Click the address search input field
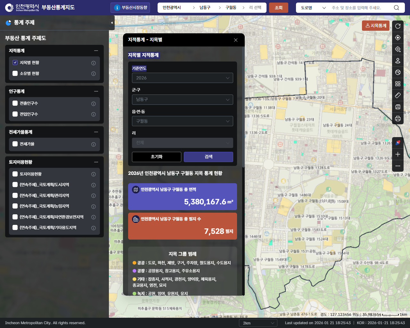Screen dimensions: 410x328 coord(360,8)
